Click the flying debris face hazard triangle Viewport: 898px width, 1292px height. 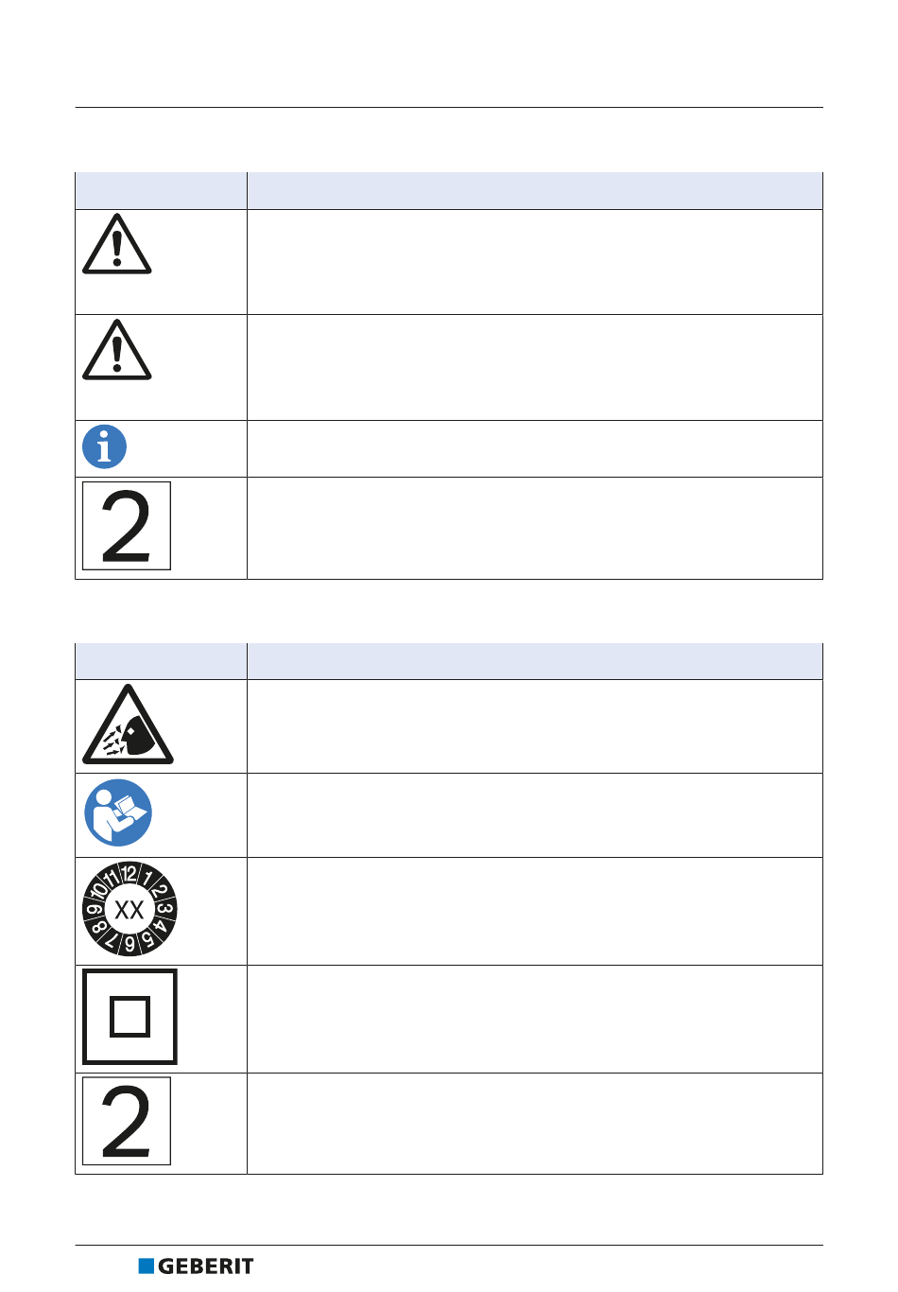[x=128, y=725]
